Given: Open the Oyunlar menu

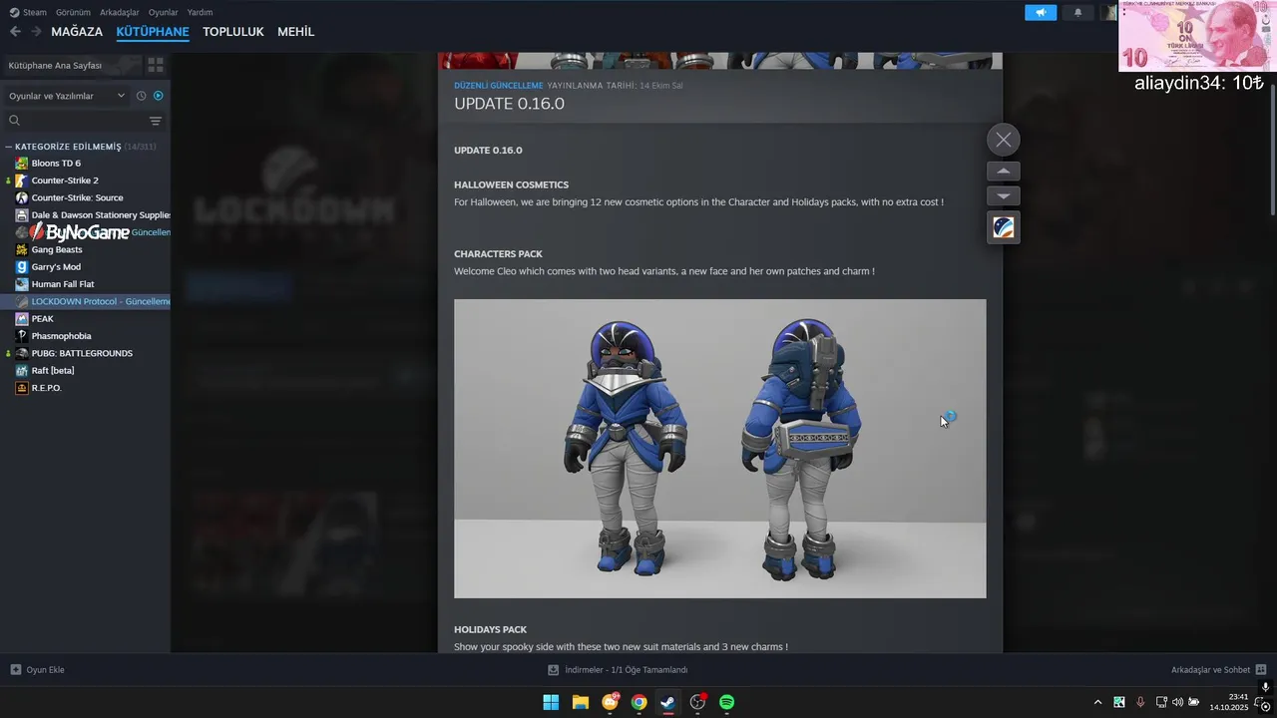Looking at the screenshot, I should tap(164, 12).
